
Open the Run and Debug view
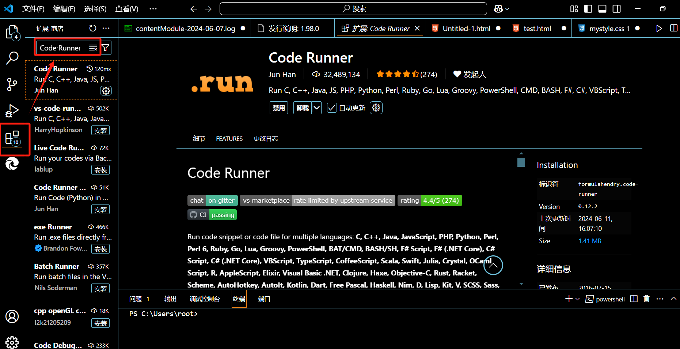pos(12,111)
